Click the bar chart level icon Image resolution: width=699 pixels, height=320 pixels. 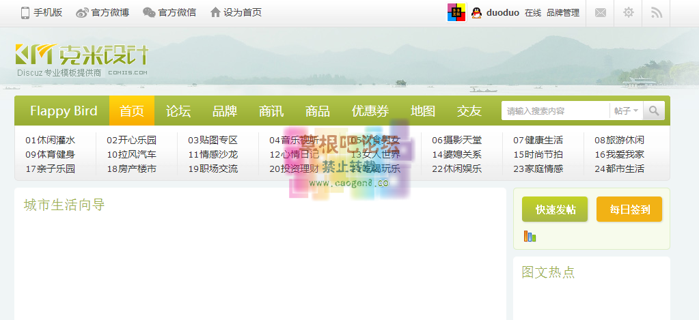tap(530, 236)
